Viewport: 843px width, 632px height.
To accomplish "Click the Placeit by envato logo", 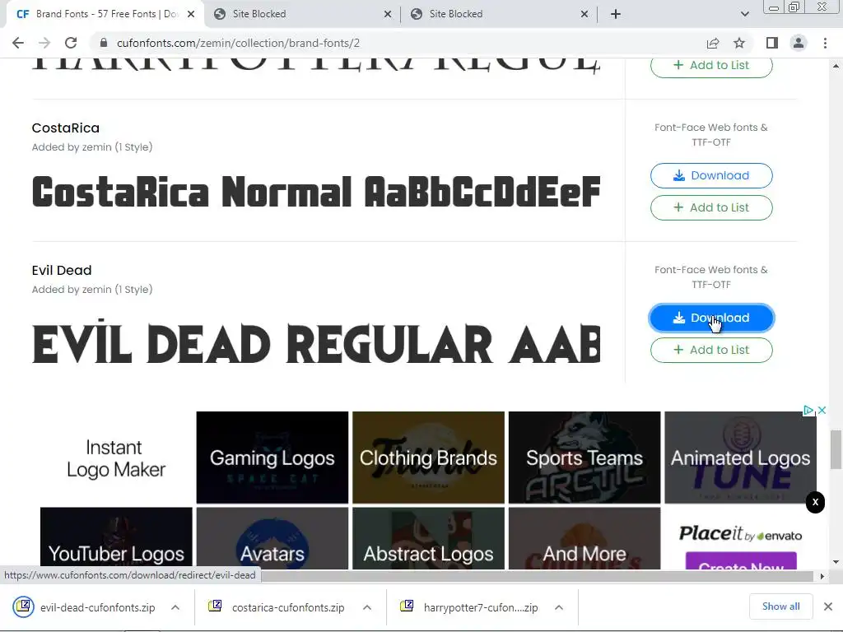I will [x=740, y=533].
